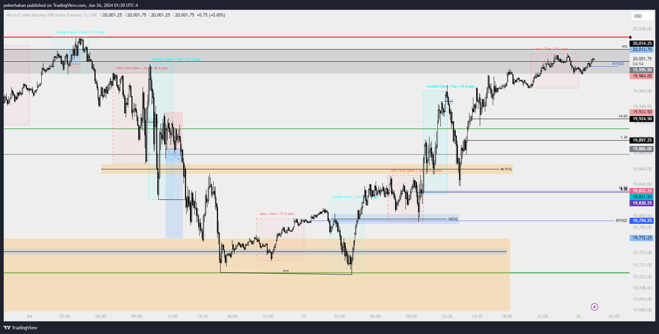Select the 19,886.00 gray price label
659x334 pixels.
[642, 149]
